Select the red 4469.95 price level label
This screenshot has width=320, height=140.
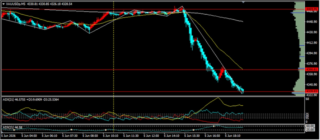click(312, 9)
